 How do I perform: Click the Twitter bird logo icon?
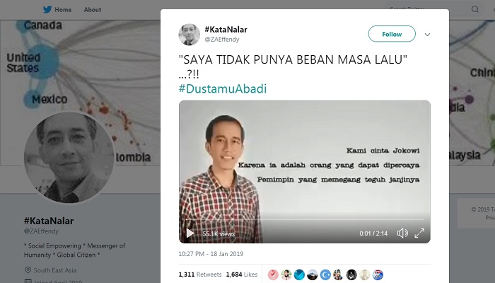click(47, 9)
